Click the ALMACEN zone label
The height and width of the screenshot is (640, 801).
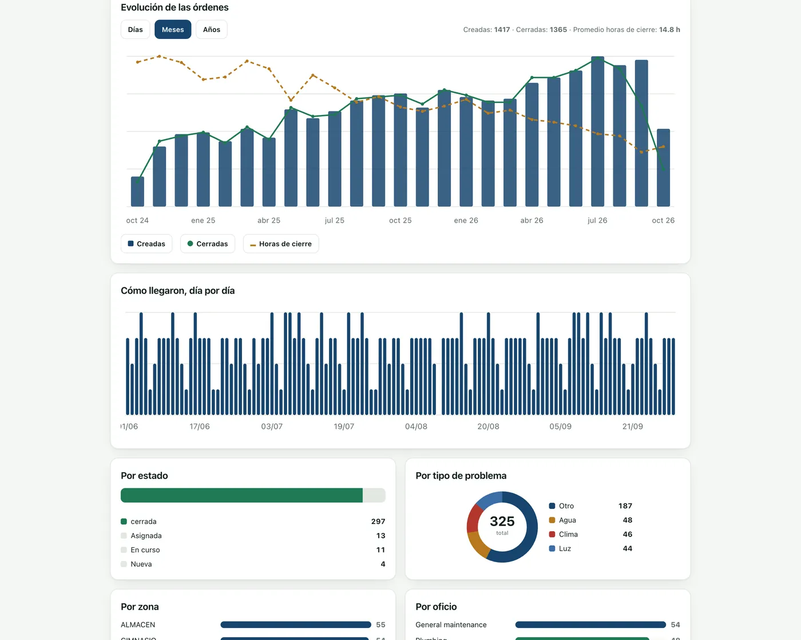[138, 625]
